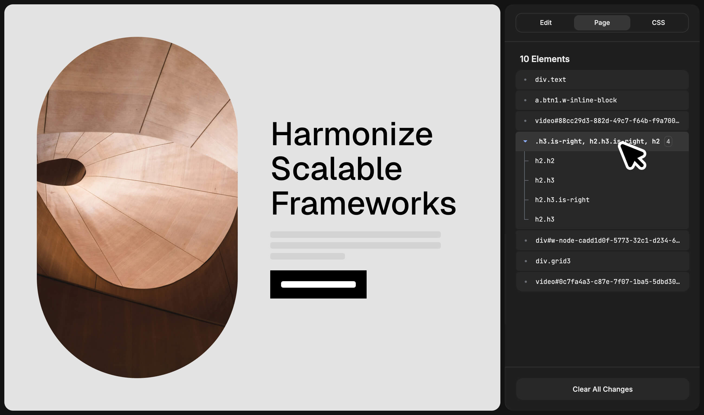Select a.btn1.w-inline-block in the element list
This screenshot has height=415, width=704.
pyautogui.click(x=602, y=100)
